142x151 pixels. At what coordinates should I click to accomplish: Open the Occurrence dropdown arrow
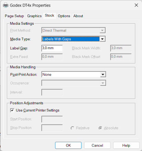coord(103,83)
